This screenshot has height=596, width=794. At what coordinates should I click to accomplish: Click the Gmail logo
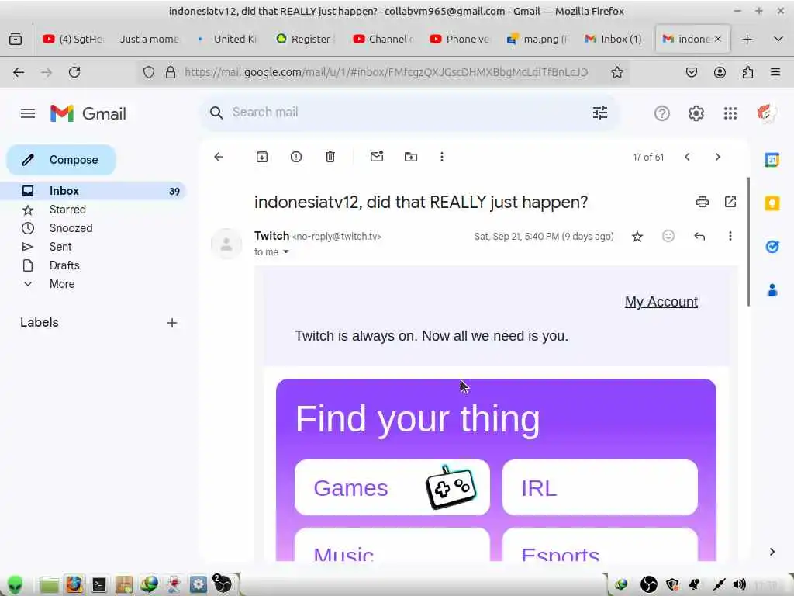88,113
